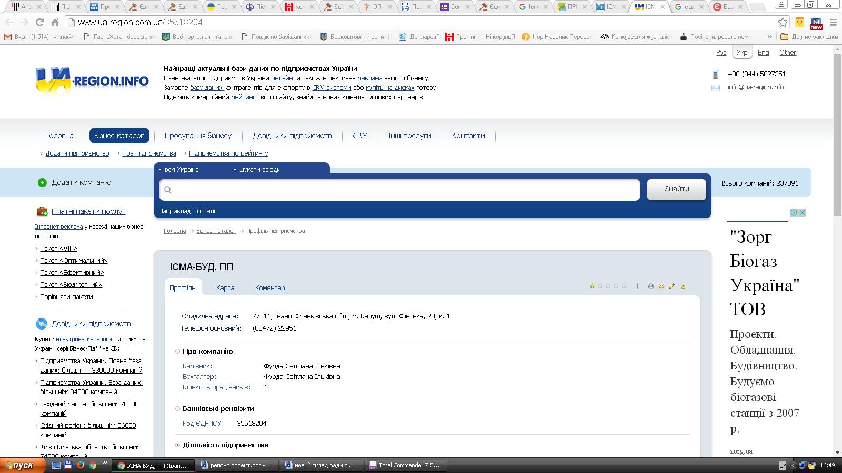Collapse the 'Про компанію' section
This screenshot has height=473, width=842.
pos(178,352)
